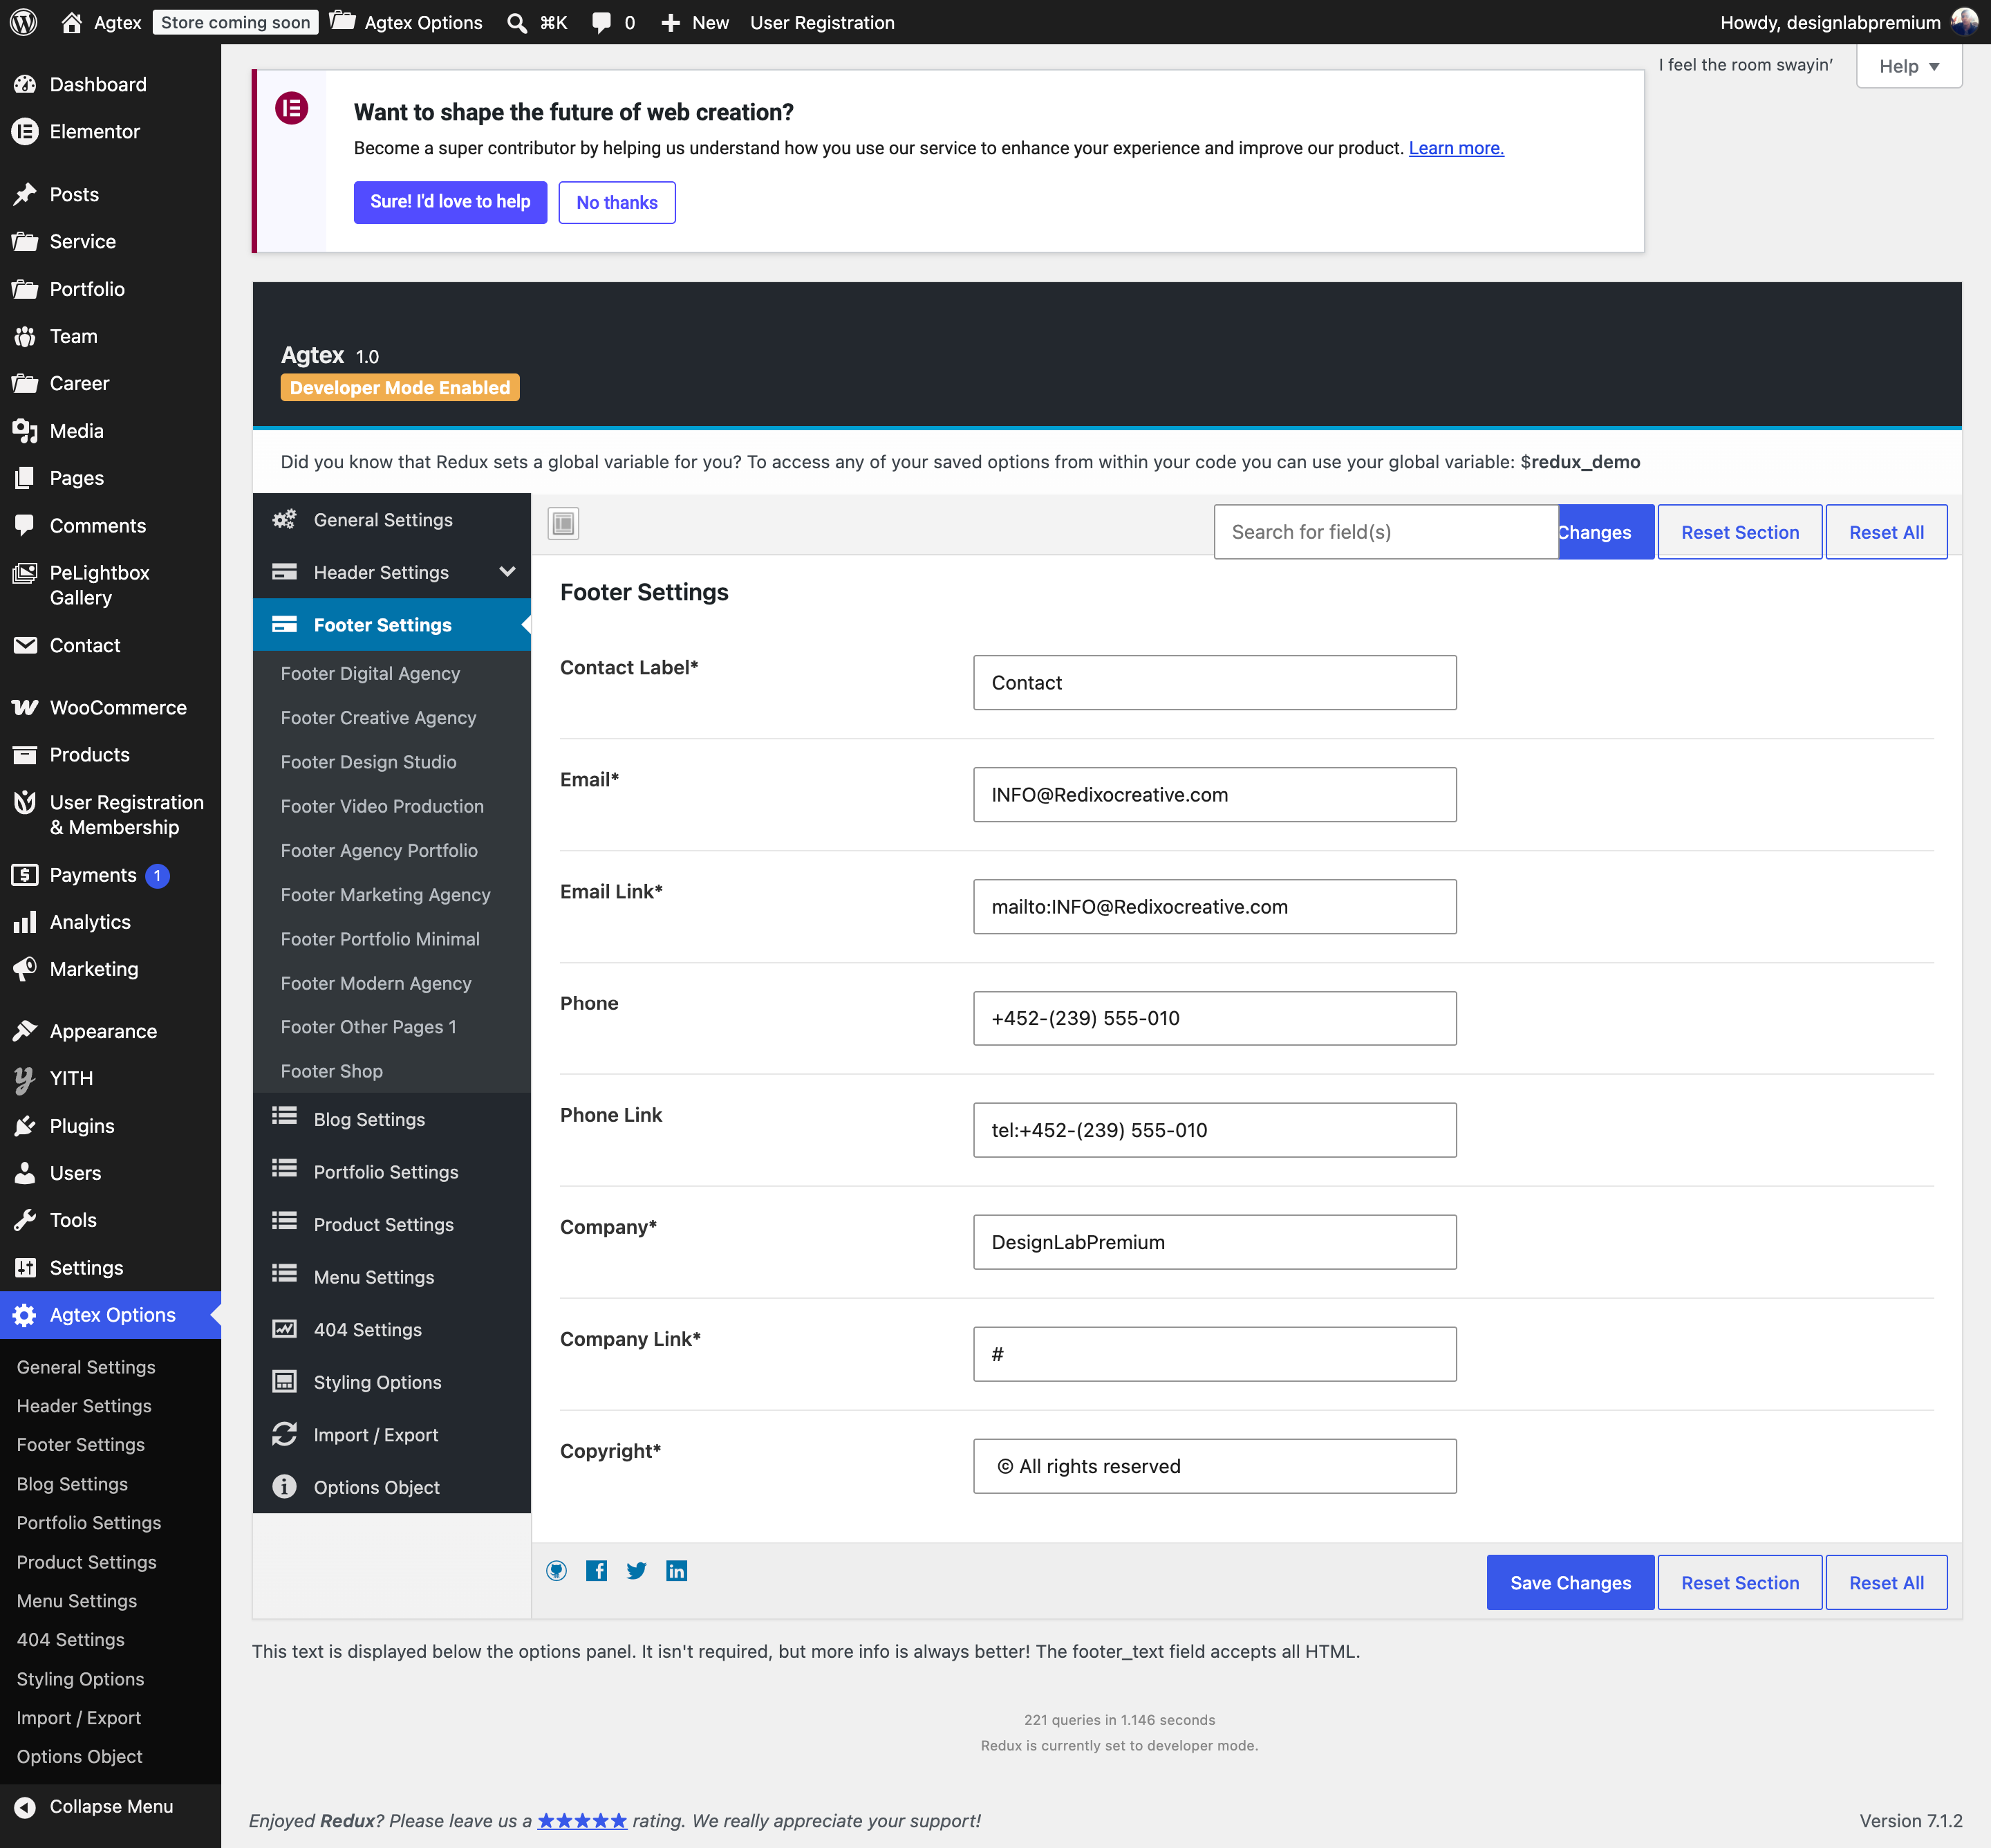Click the five-star rating link

click(581, 1820)
